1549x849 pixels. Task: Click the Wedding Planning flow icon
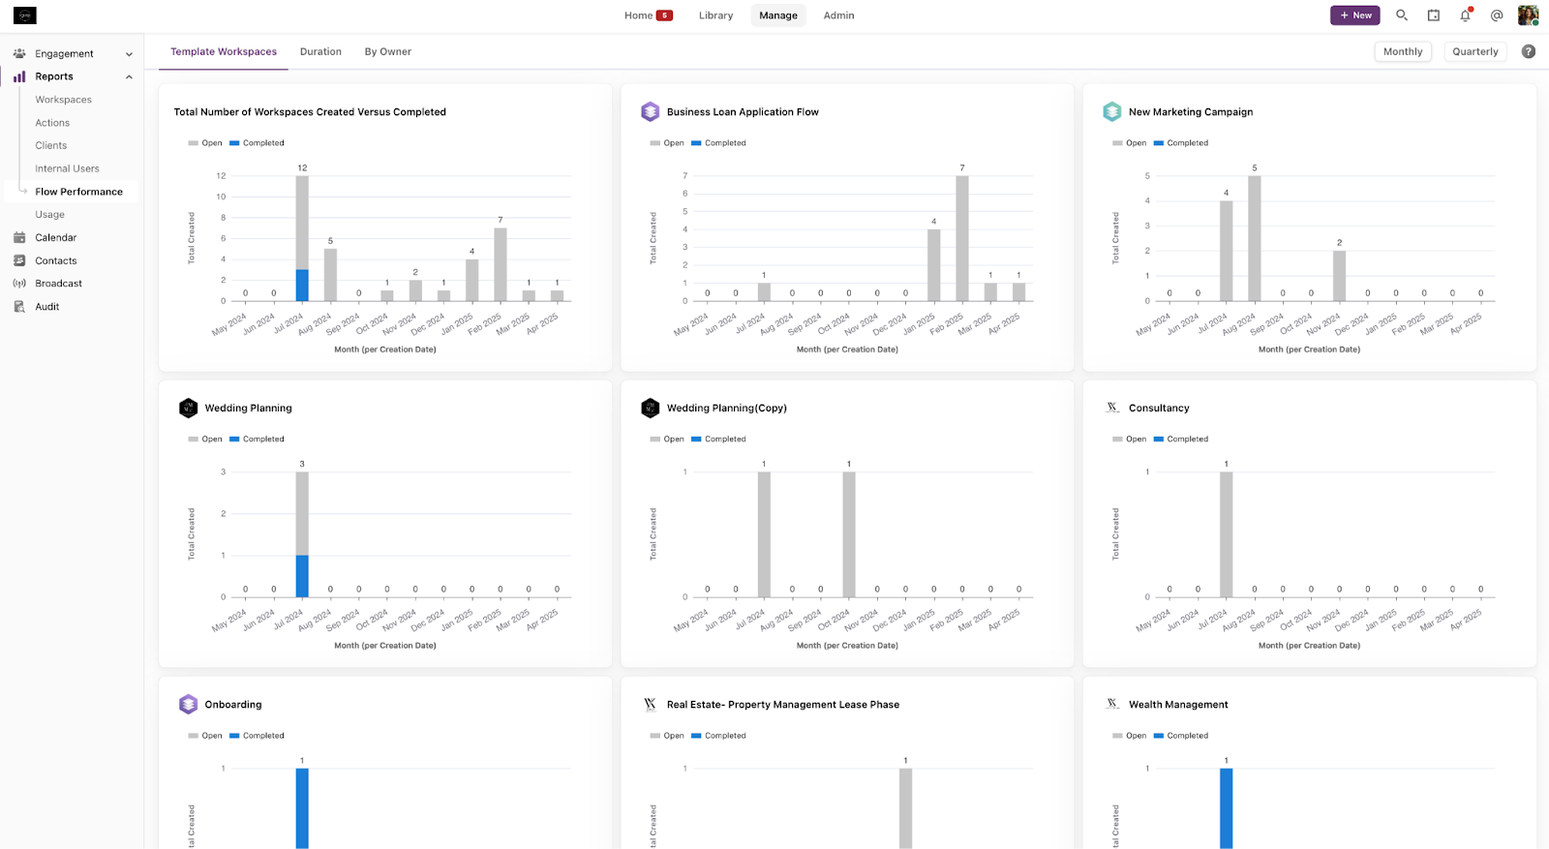pyautogui.click(x=189, y=409)
